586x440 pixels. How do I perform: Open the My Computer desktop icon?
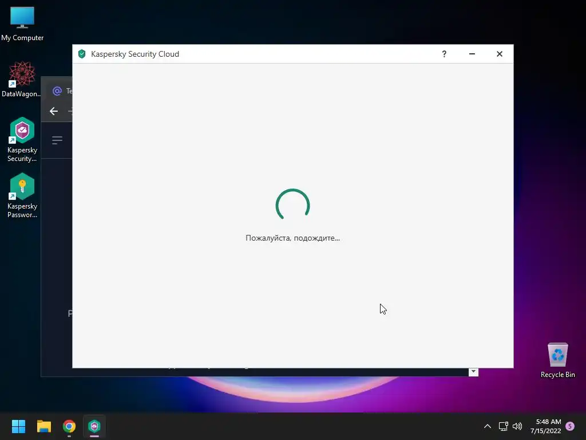(x=22, y=23)
